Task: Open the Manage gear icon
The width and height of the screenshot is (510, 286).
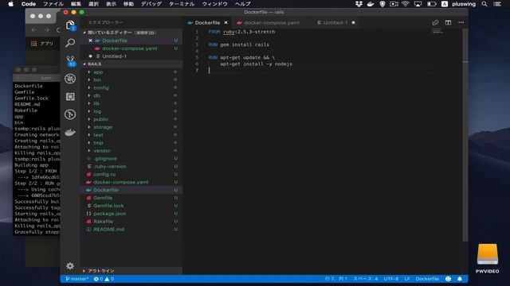Action: click(70, 266)
